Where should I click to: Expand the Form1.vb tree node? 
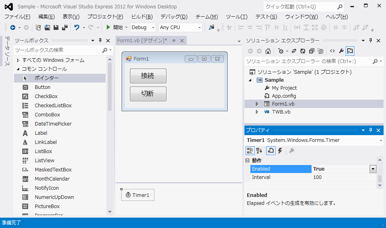(x=257, y=104)
